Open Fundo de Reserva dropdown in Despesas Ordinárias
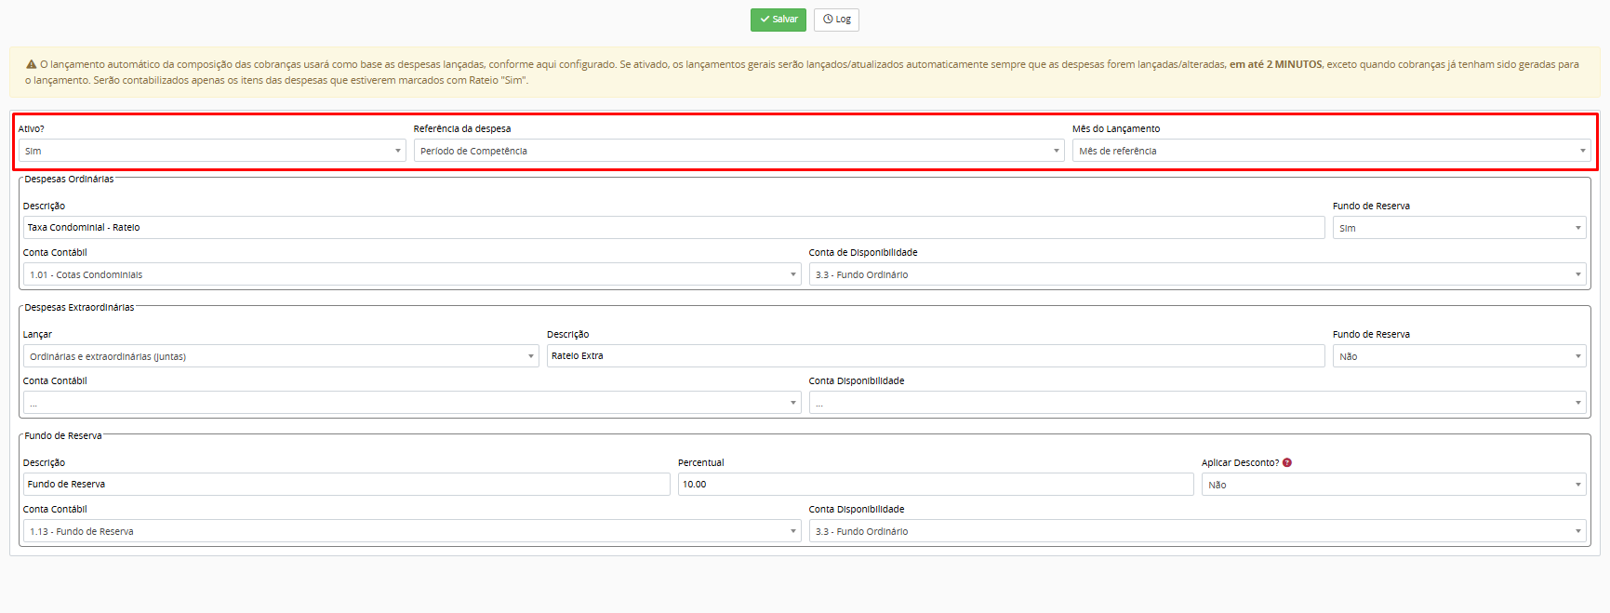This screenshot has width=1610, height=613. pyautogui.click(x=1458, y=228)
